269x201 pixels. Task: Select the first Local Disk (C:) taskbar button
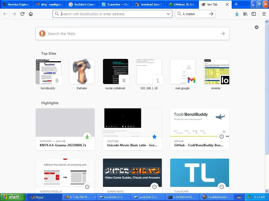113,197
